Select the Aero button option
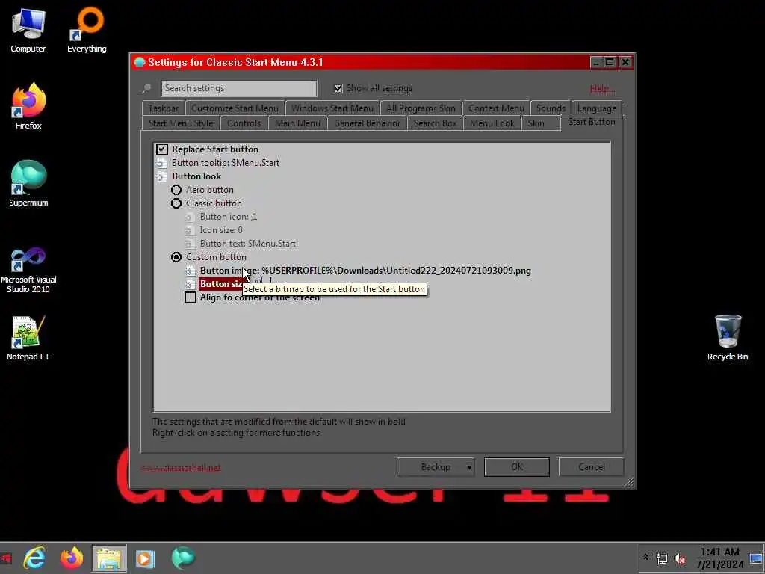The width and height of the screenshot is (765, 574). click(x=176, y=190)
